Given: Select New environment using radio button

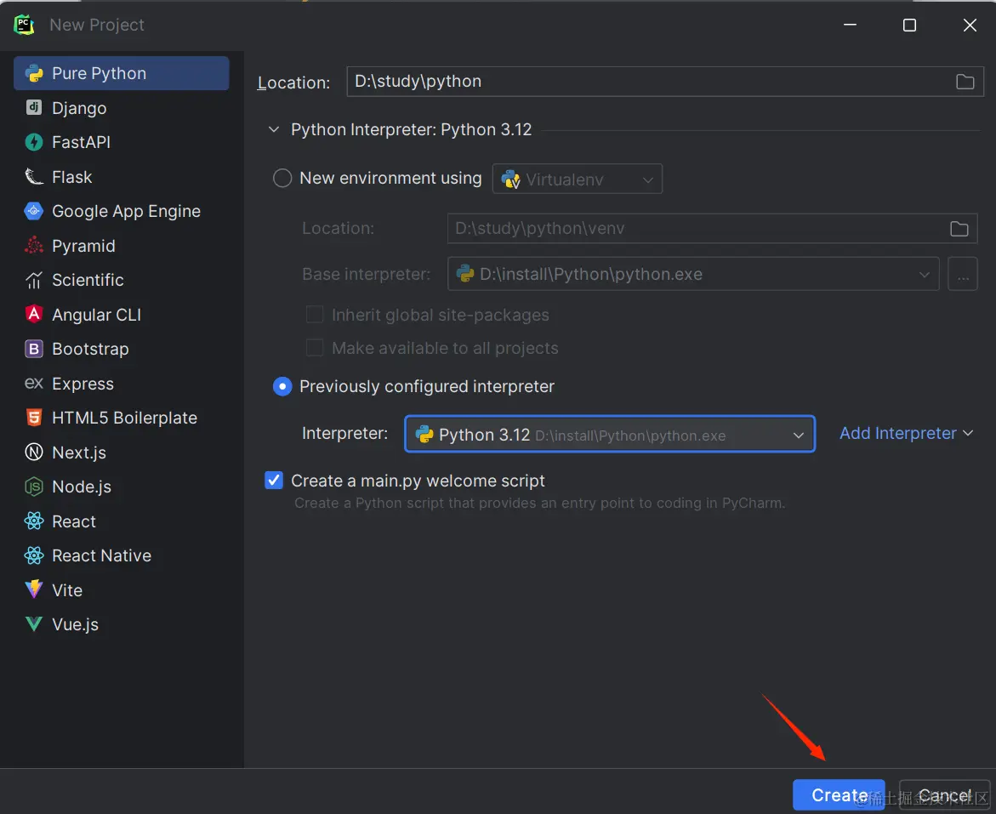Looking at the screenshot, I should 282,178.
